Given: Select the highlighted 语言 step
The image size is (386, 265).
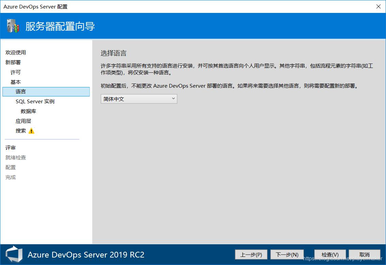Looking at the screenshot, I should pyautogui.click(x=46, y=92).
